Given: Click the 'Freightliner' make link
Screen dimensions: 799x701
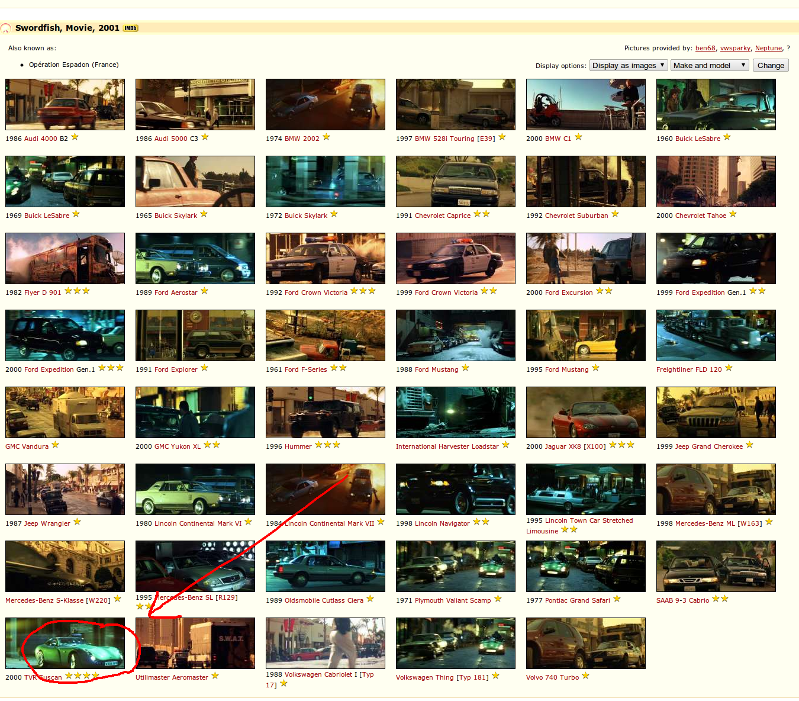Looking at the screenshot, I should point(674,369).
